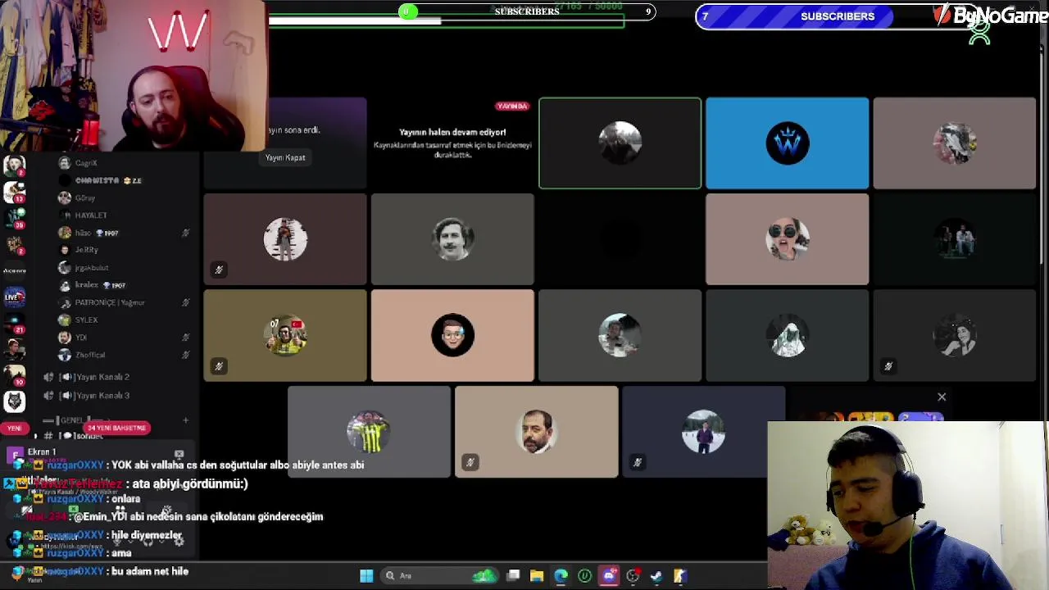The image size is (1049, 590).
Task: Close the promo banner with X icon
Action: point(942,397)
